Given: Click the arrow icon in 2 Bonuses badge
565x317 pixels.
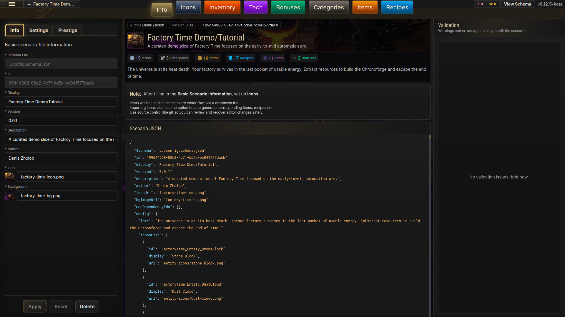Looking at the screenshot, I should [x=294, y=58].
